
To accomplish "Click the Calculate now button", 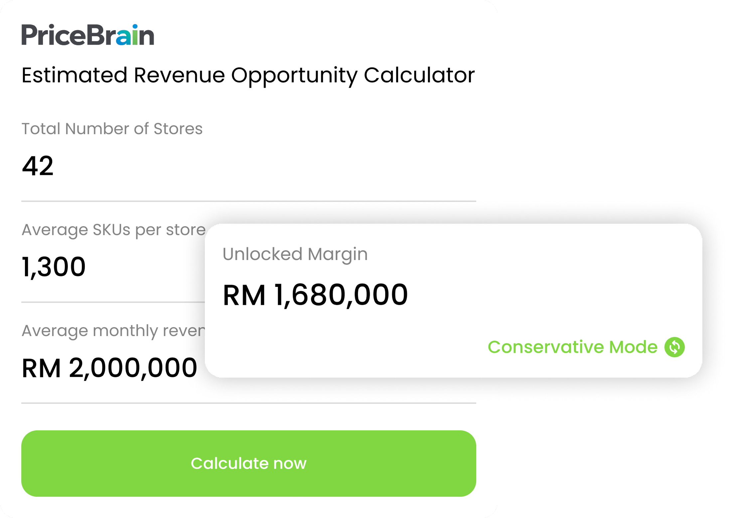I will pyautogui.click(x=249, y=464).
